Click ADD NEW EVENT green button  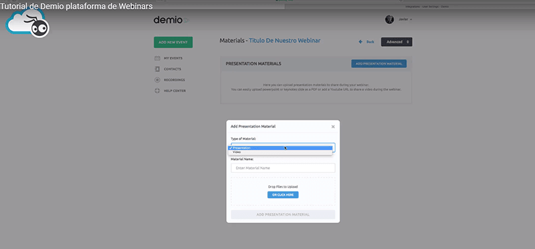tap(173, 42)
